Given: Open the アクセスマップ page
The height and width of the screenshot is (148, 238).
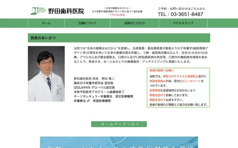Looking at the screenshot, I should click(x=183, y=23).
